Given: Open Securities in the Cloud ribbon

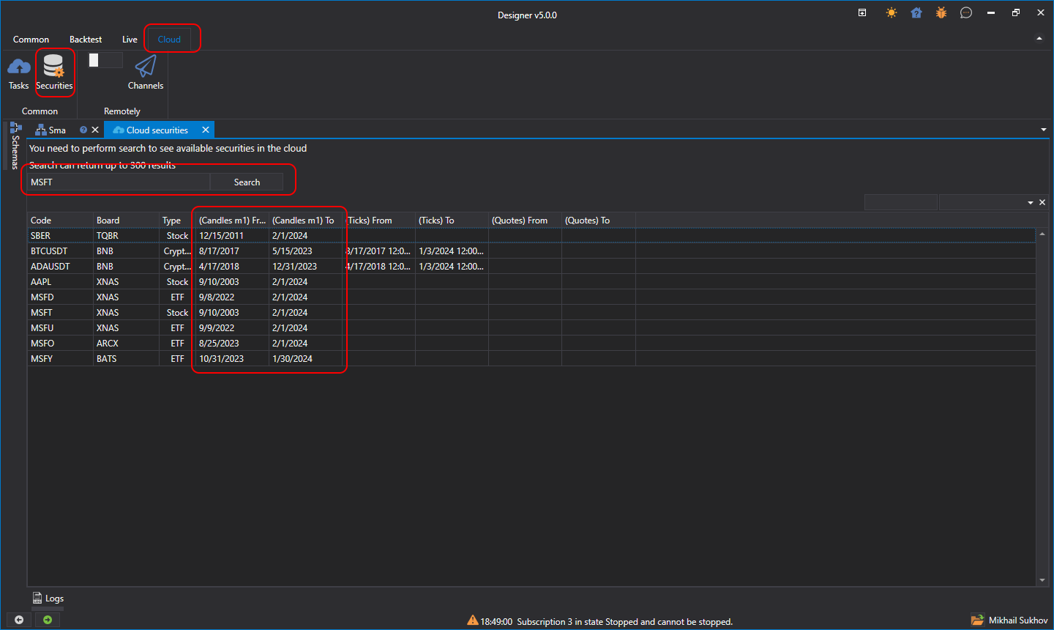Looking at the screenshot, I should (x=54, y=73).
